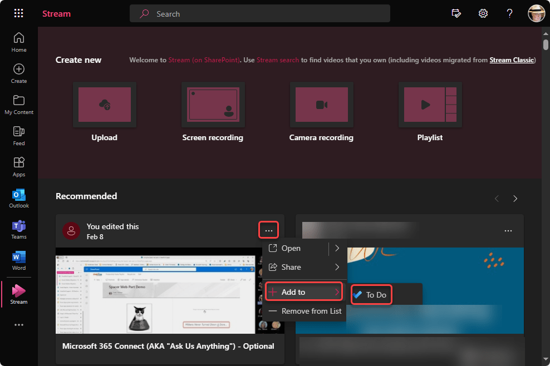Click in the Search box
This screenshot has width=550, height=366.
point(267,14)
